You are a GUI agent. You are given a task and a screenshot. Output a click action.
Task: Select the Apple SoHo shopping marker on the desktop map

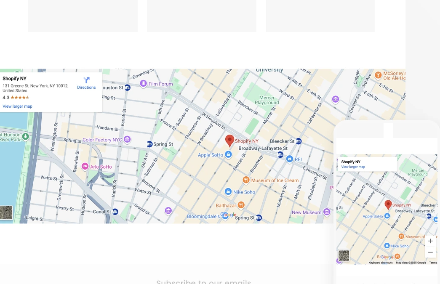228,154
